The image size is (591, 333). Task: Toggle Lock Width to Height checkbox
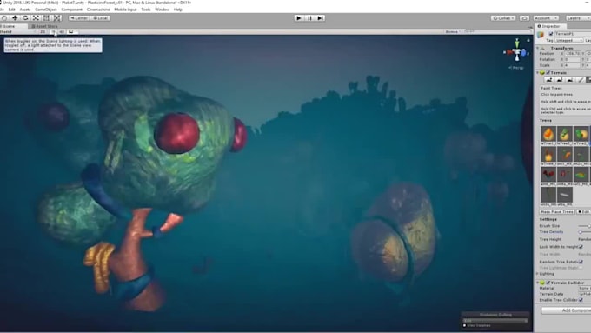(x=581, y=247)
